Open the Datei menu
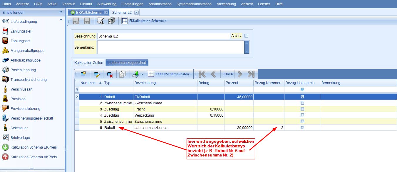 (6, 4)
